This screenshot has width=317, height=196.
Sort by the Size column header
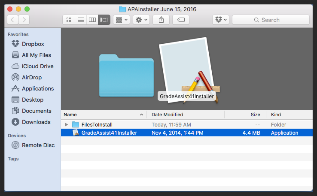(245, 115)
